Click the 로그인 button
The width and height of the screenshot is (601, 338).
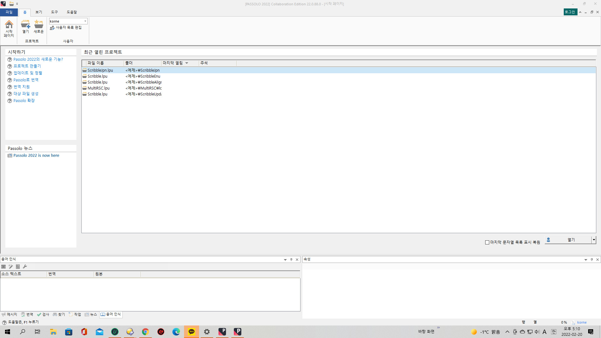click(x=570, y=12)
